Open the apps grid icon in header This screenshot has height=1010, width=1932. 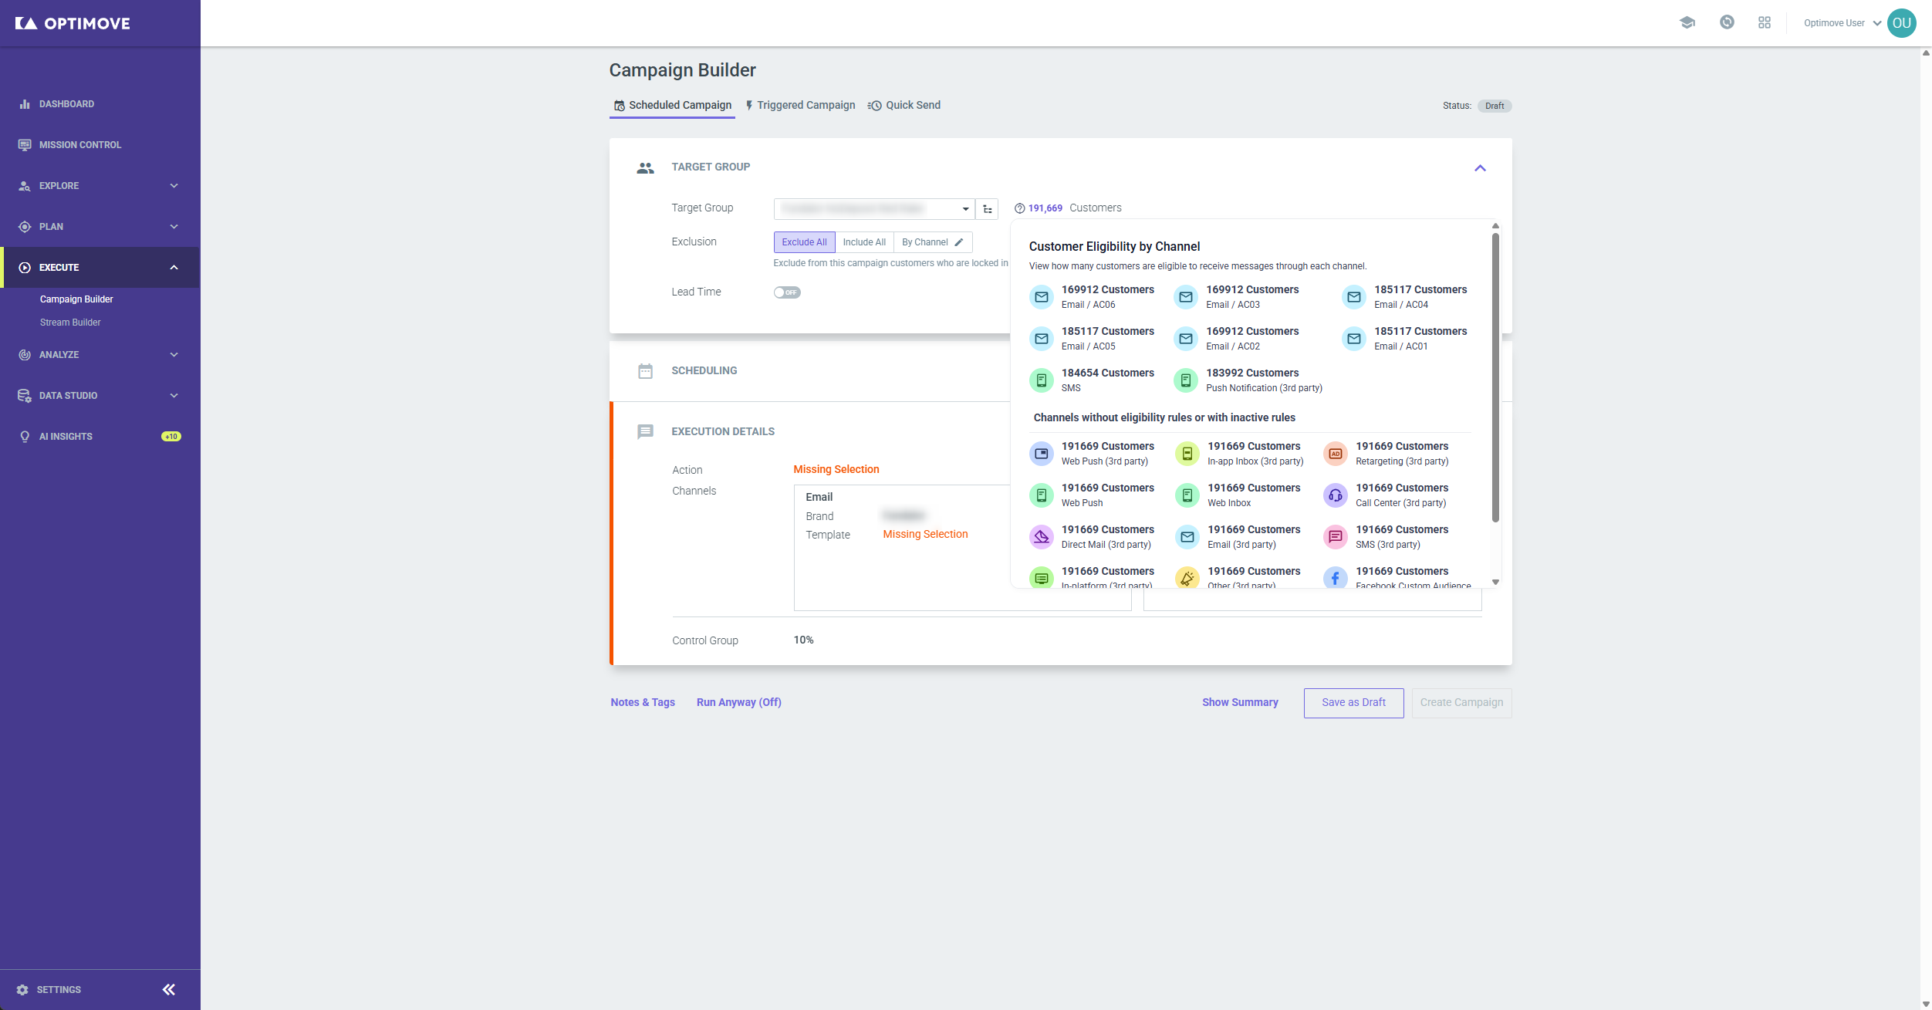(x=1764, y=23)
